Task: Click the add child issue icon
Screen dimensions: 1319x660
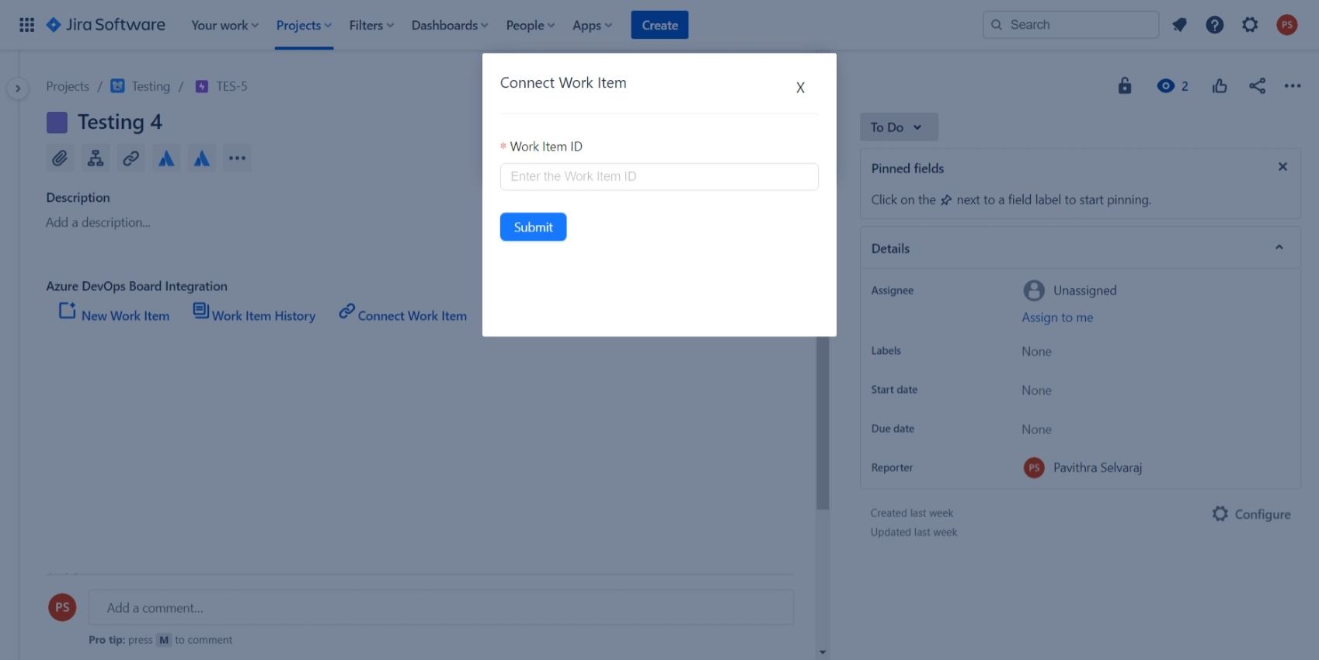Action: [x=96, y=158]
